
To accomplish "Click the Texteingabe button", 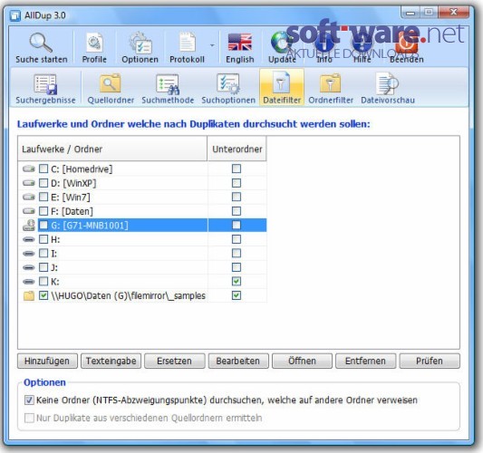I will tap(111, 361).
